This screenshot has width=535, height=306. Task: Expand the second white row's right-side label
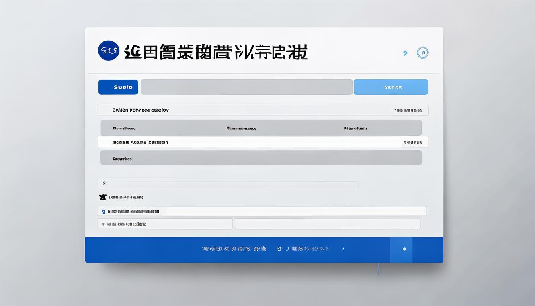(413, 142)
